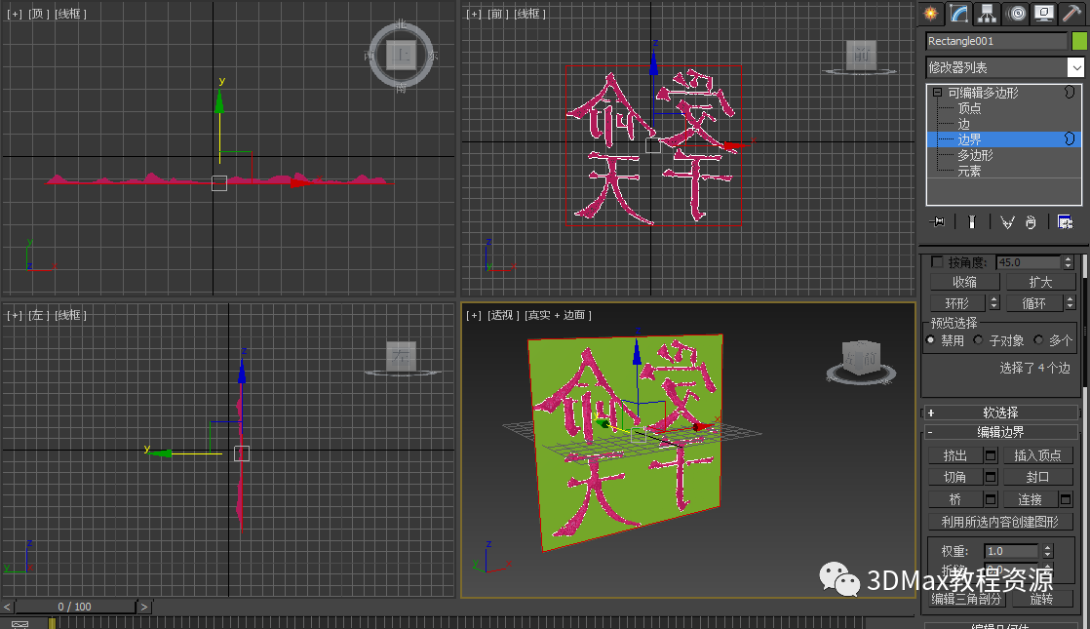This screenshot has width=1090, height=629.
Task: Click the 收缩 button
Action: (x=964, y=282)
